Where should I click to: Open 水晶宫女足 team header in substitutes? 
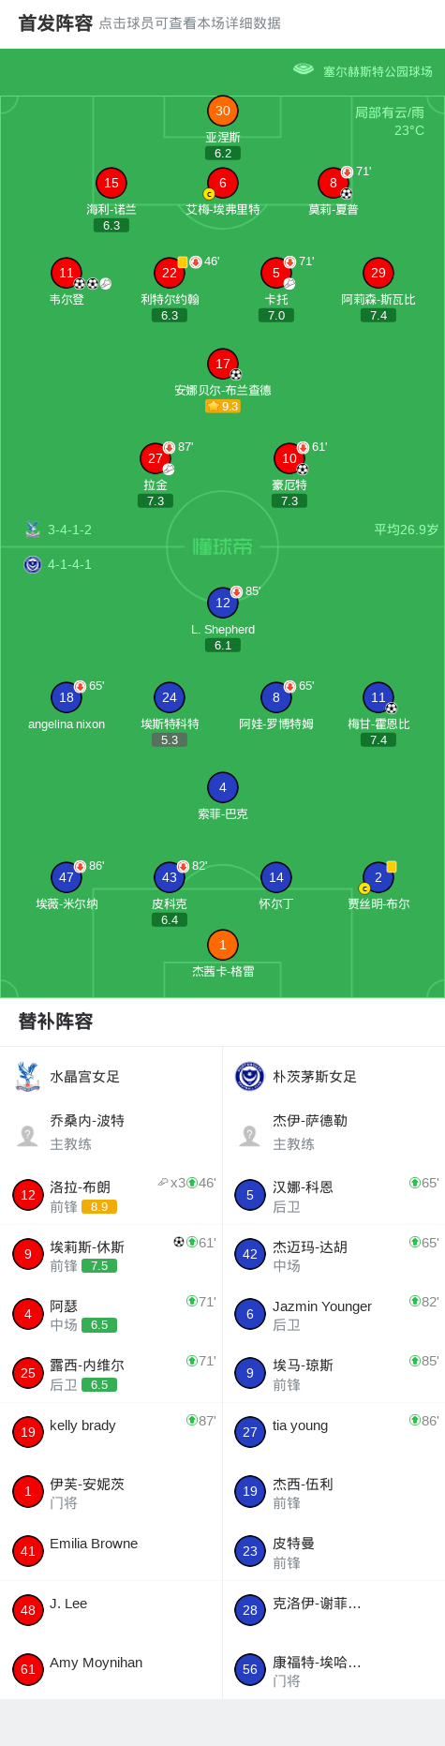(x=111, y=1077)
